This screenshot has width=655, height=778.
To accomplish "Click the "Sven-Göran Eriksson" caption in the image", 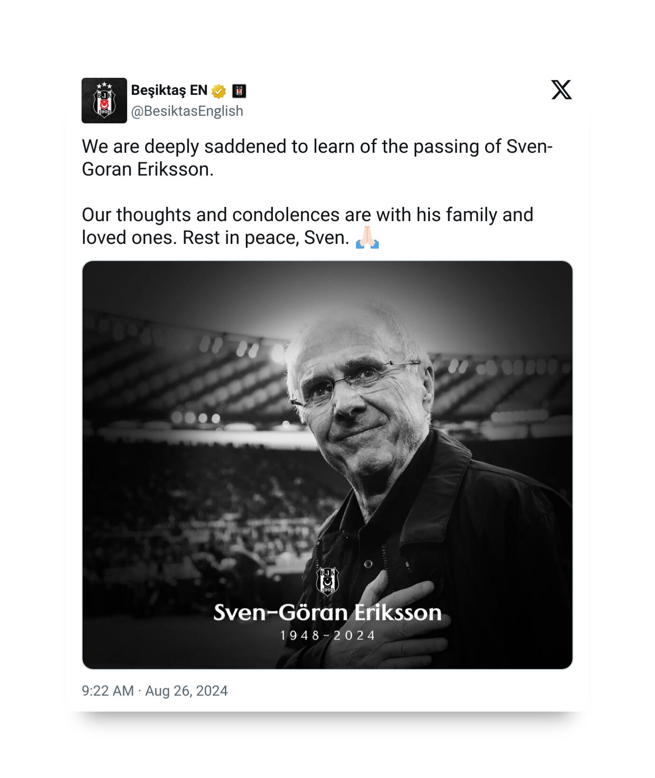I will (327, 613).
